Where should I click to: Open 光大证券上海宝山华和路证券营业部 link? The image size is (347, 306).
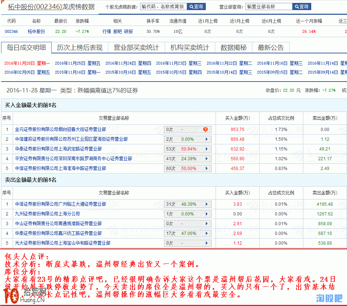(x=62, y=243)
